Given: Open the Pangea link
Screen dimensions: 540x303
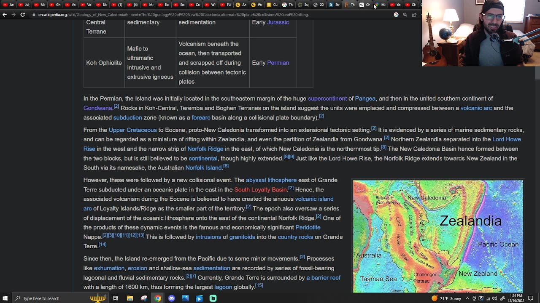Looking at the screenshot, I should (365, 98).
